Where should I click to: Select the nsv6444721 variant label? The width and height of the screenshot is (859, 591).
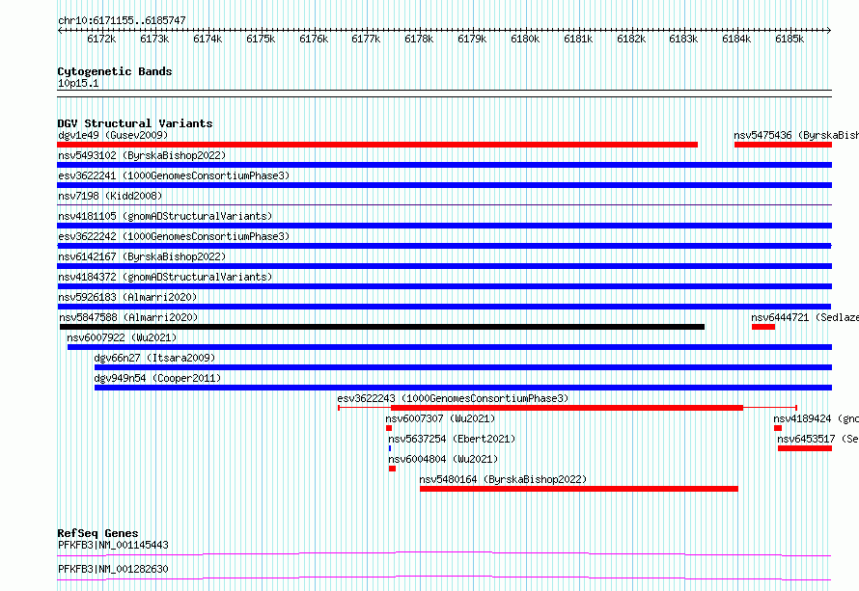tap(805, 317)
